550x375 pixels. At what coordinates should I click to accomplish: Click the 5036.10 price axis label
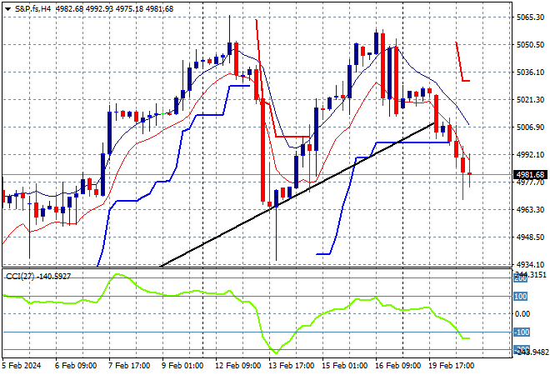[x=530, y=72]
